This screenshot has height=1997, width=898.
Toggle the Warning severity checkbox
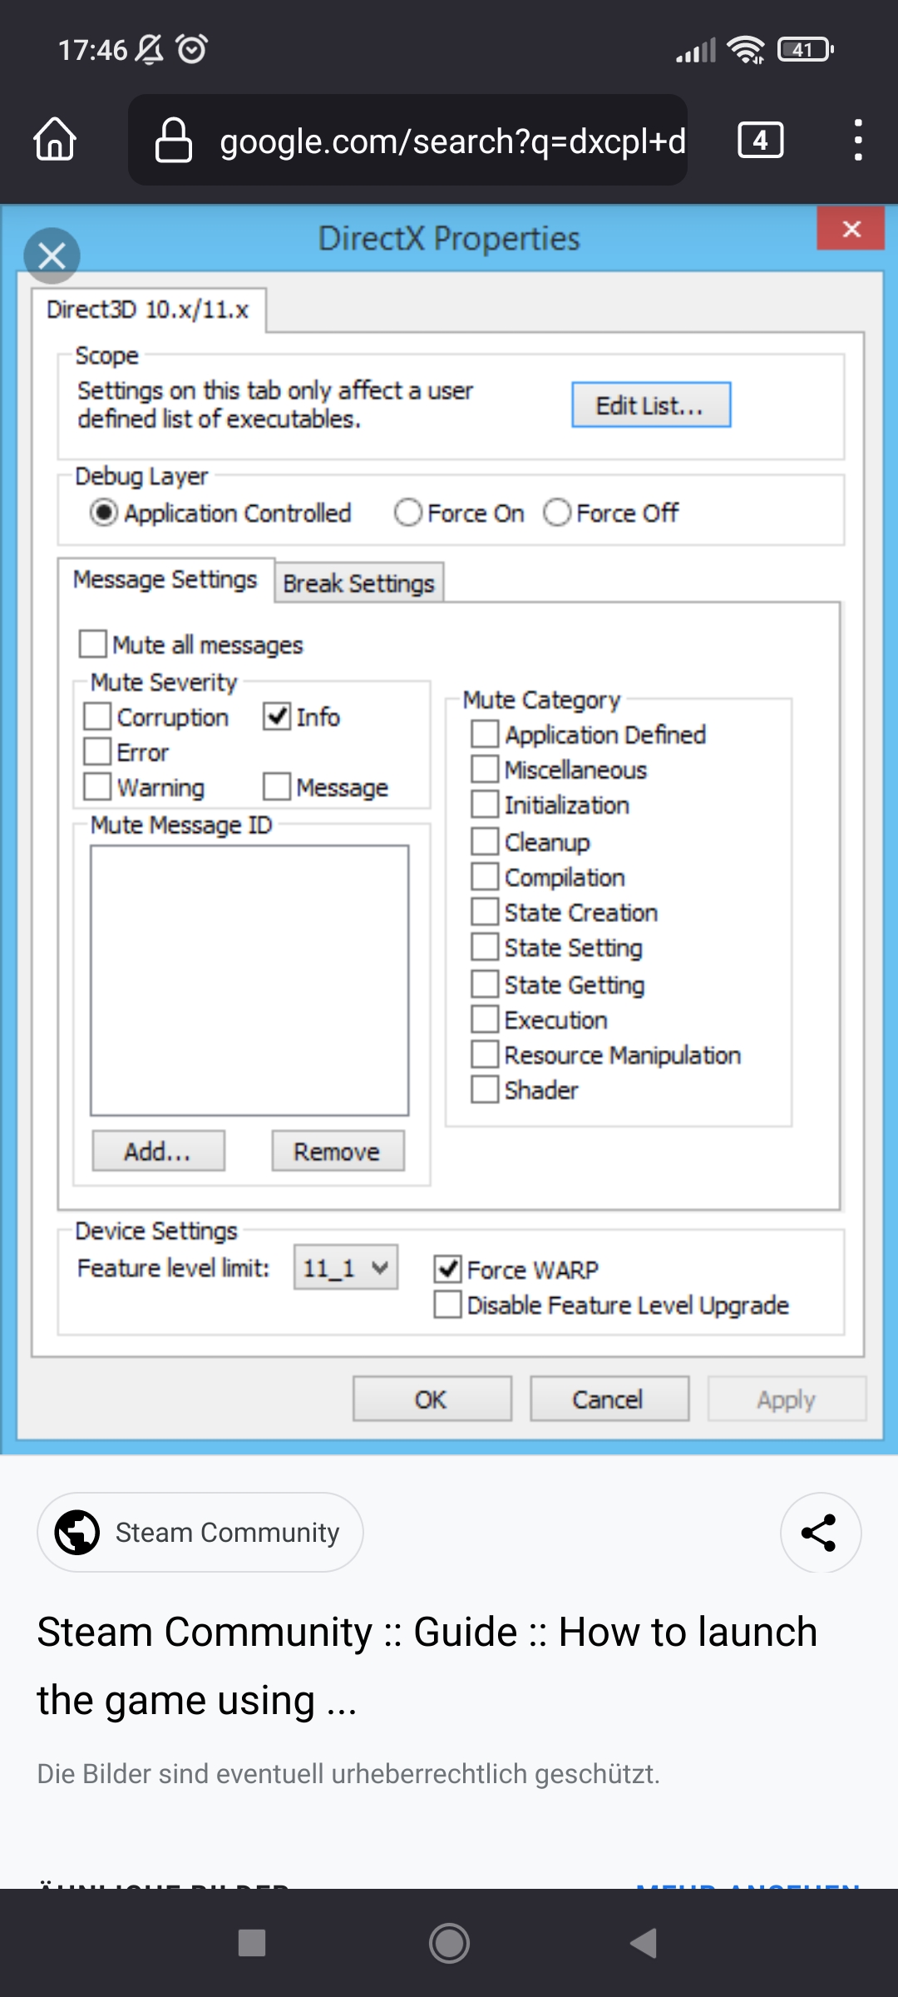(x=97, y=786)
